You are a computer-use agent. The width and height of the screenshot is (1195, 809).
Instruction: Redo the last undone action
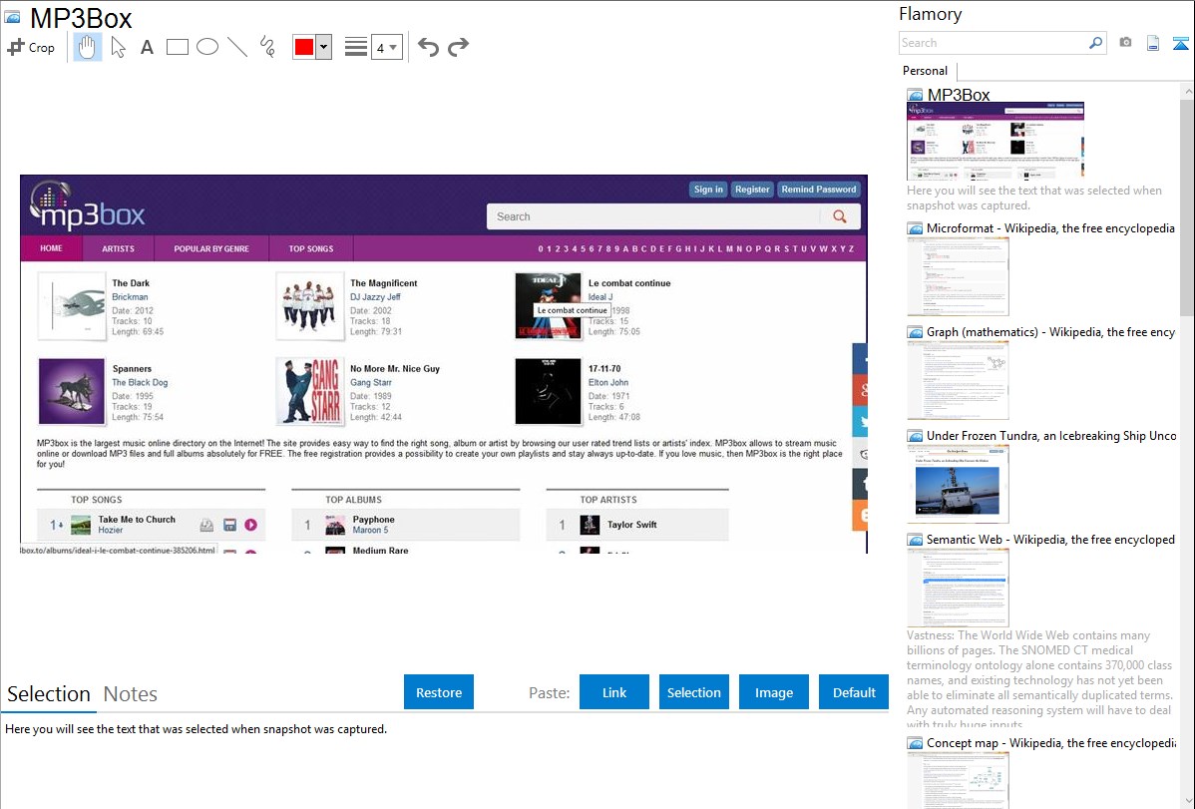(458, 47)
